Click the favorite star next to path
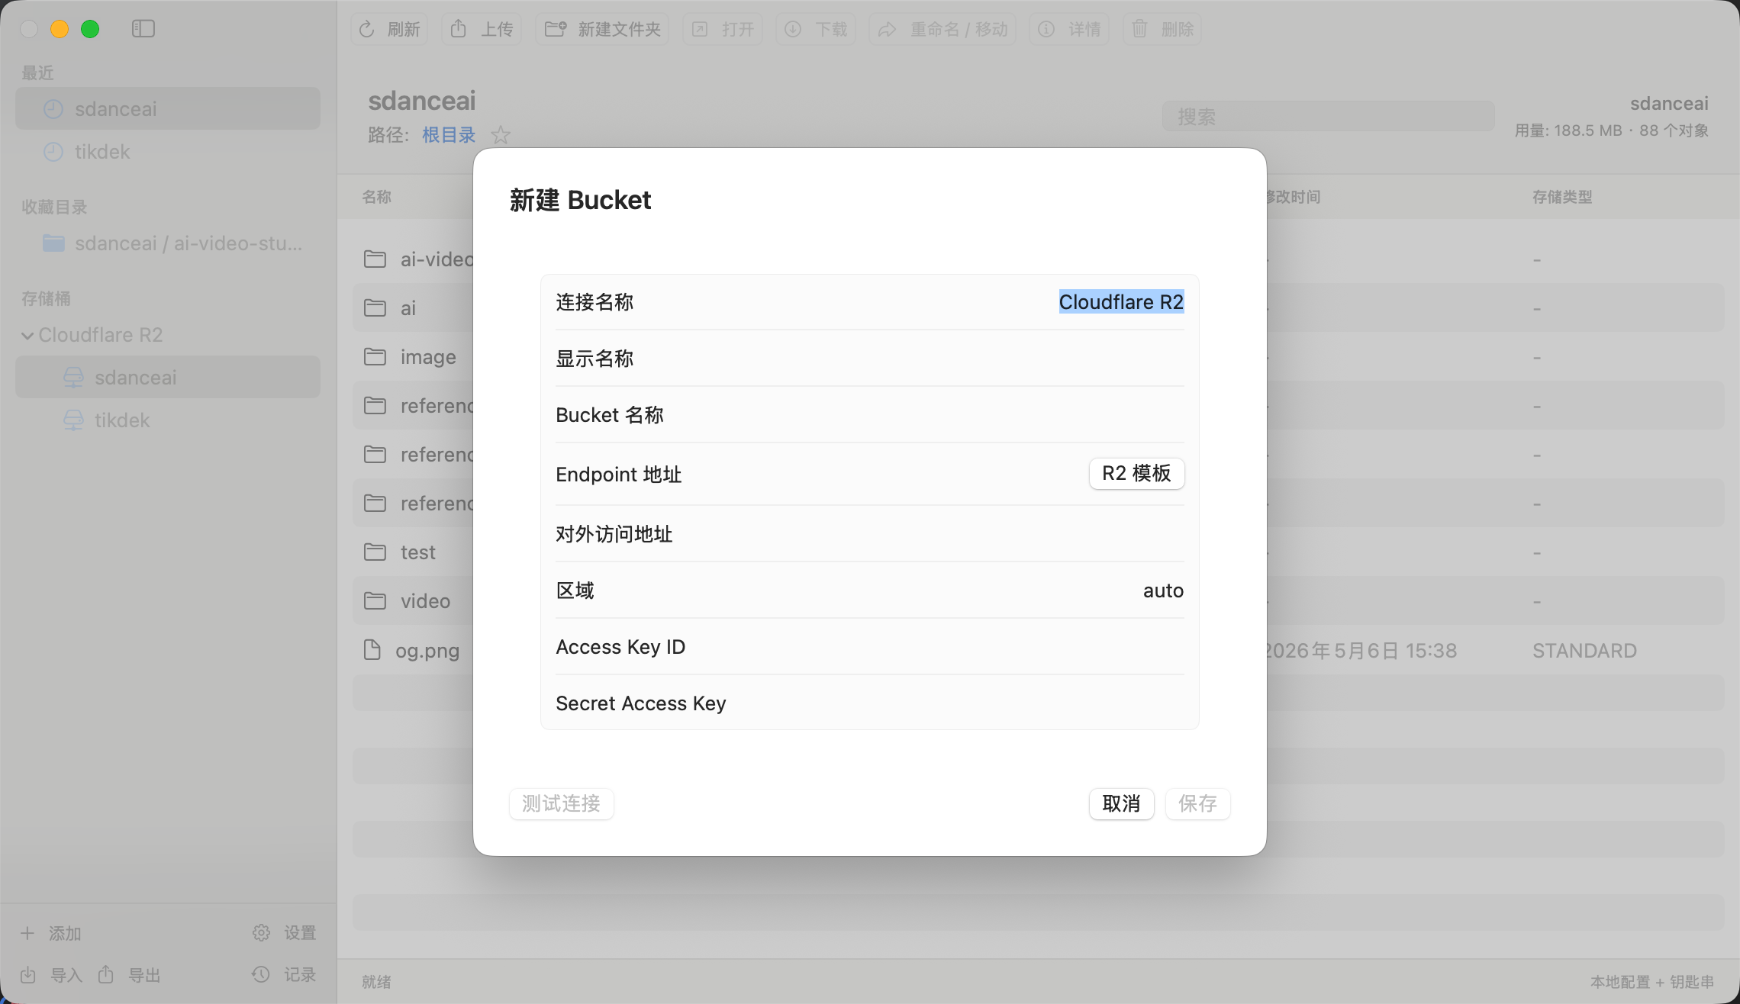The image size is (1740, 1004). (501, 135)
